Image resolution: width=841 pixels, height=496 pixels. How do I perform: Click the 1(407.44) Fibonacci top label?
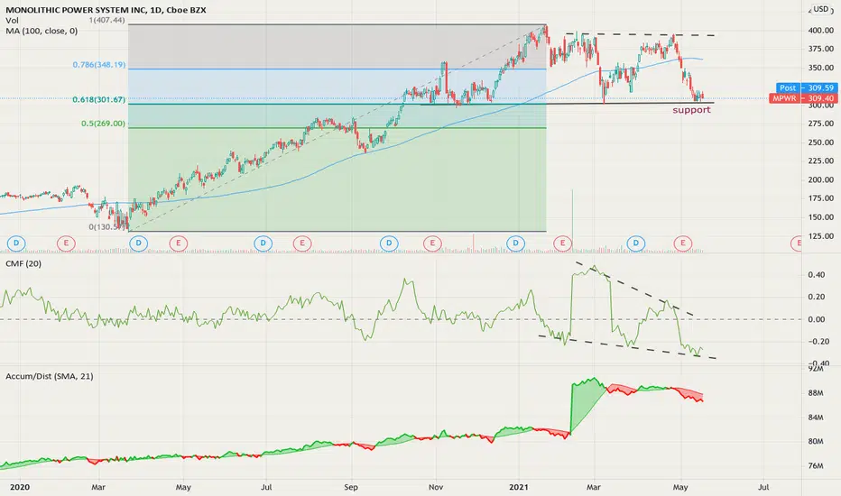[x=106, y=20]
